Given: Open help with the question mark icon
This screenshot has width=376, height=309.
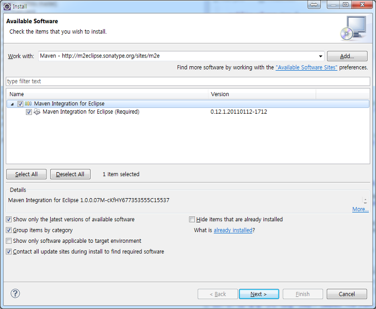Looking at the screenshot, I should pos(15,294).
